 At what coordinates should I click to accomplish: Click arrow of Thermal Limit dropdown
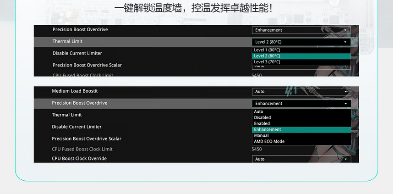click(x=345, y=42)
